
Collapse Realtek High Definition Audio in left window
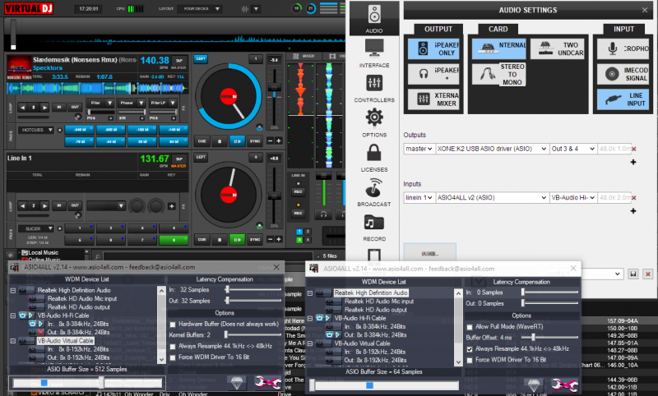tap(13, 290)
